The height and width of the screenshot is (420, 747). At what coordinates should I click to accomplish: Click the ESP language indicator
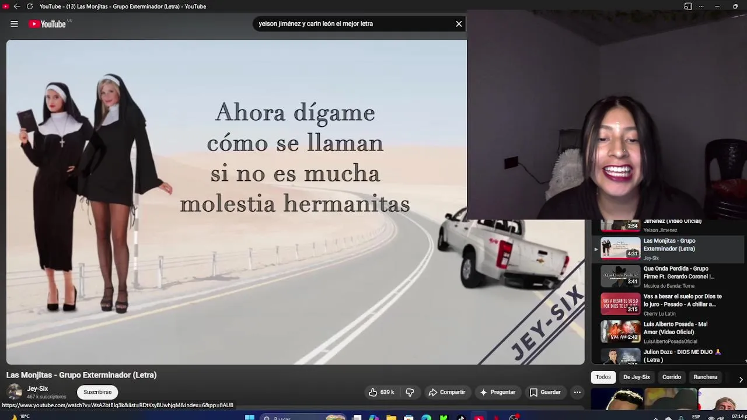(x=696, y=417)
